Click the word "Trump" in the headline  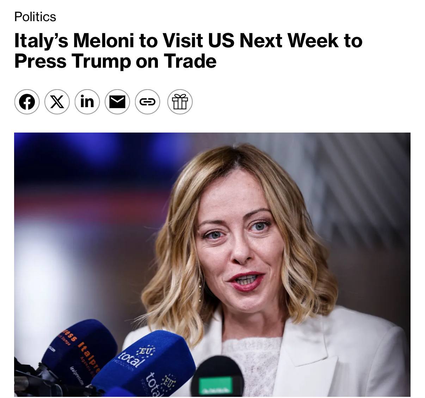pyautogui.click(x=101, y=61)
